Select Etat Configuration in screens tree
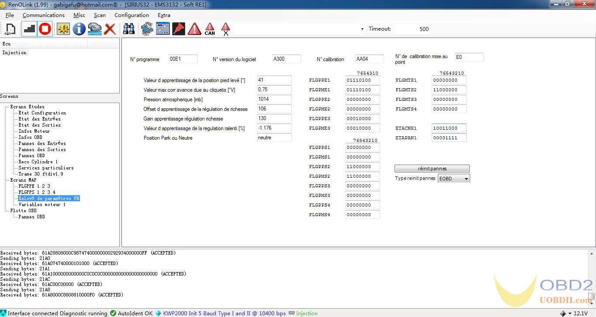The height and width of the screenshot is (317, 596). point(42,113)
